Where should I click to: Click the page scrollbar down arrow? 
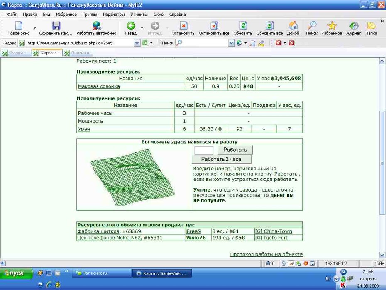click(382, 255)
